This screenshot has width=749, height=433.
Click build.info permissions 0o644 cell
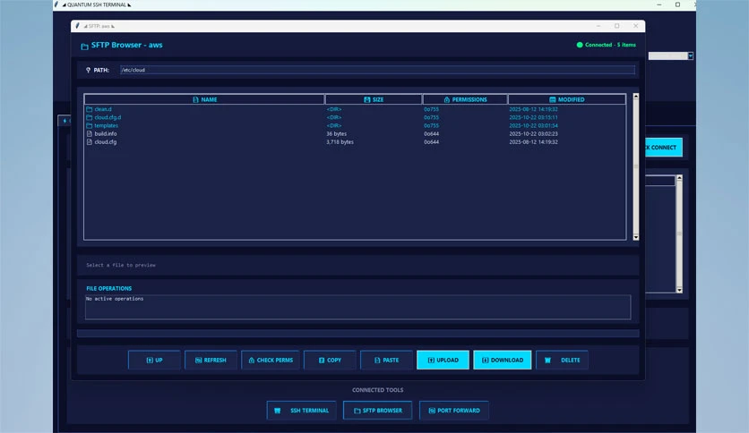tap(431, 133)
